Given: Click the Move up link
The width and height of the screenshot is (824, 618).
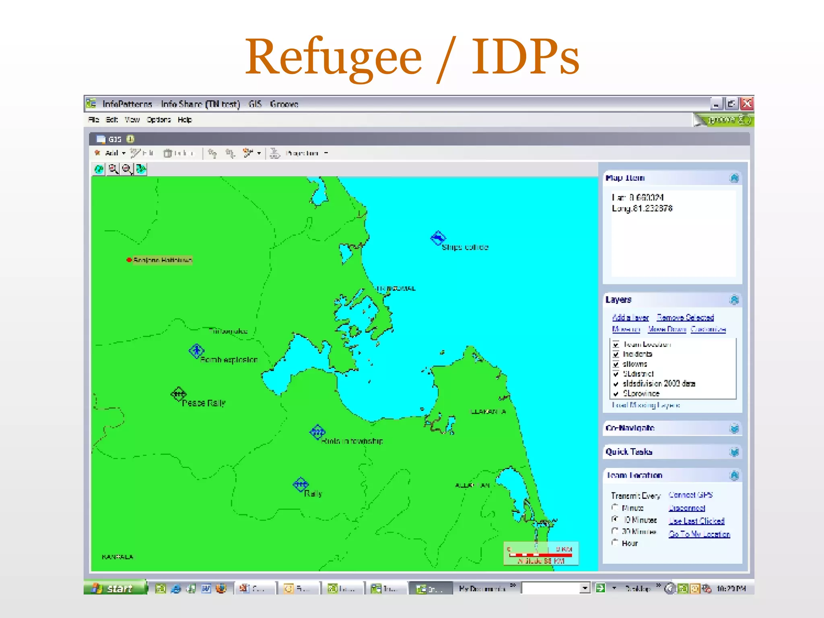Looking at the screenshot, I should [626, 330].
